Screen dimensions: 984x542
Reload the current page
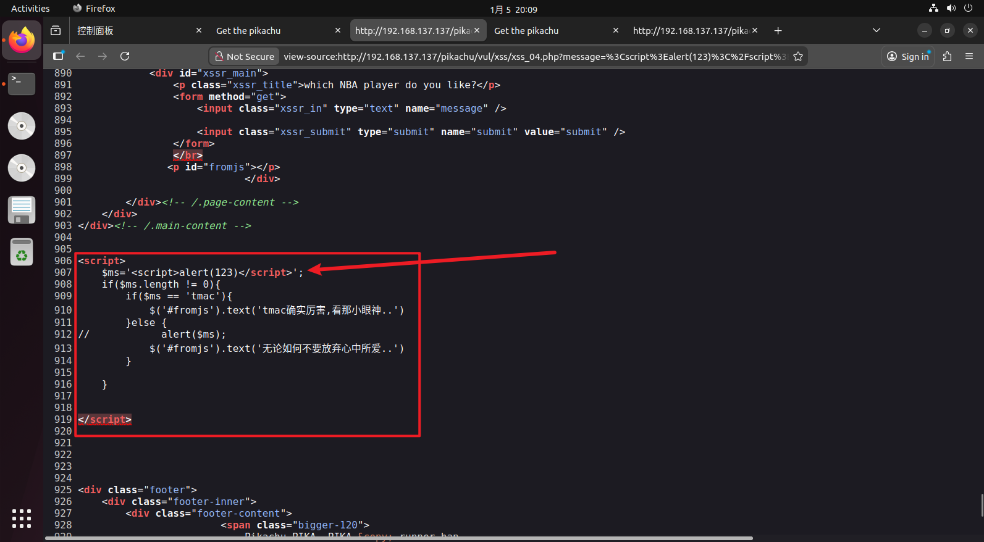(x=125, y=56)
